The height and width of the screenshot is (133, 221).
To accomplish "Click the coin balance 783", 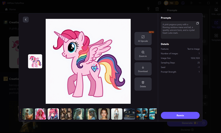I will pyautogui.click(x=171, y=3).
